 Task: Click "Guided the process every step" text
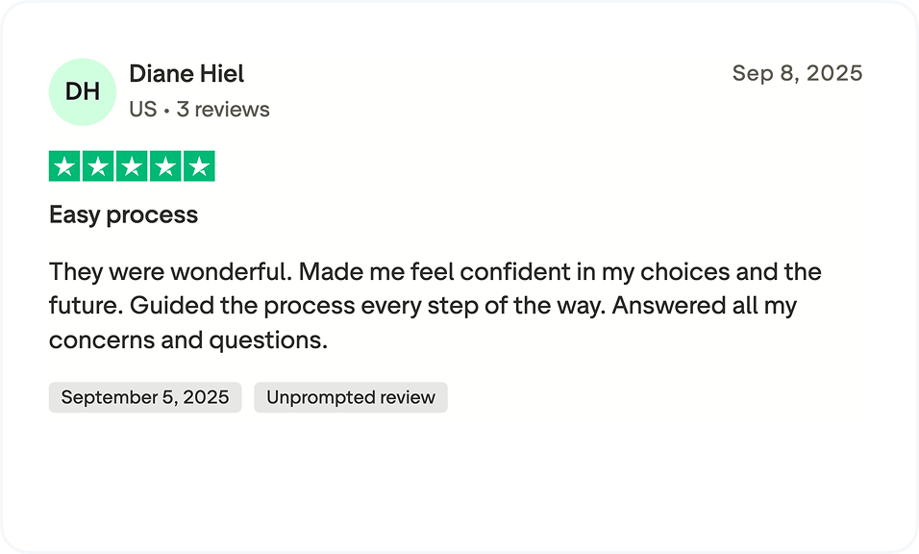pos(278,306)
